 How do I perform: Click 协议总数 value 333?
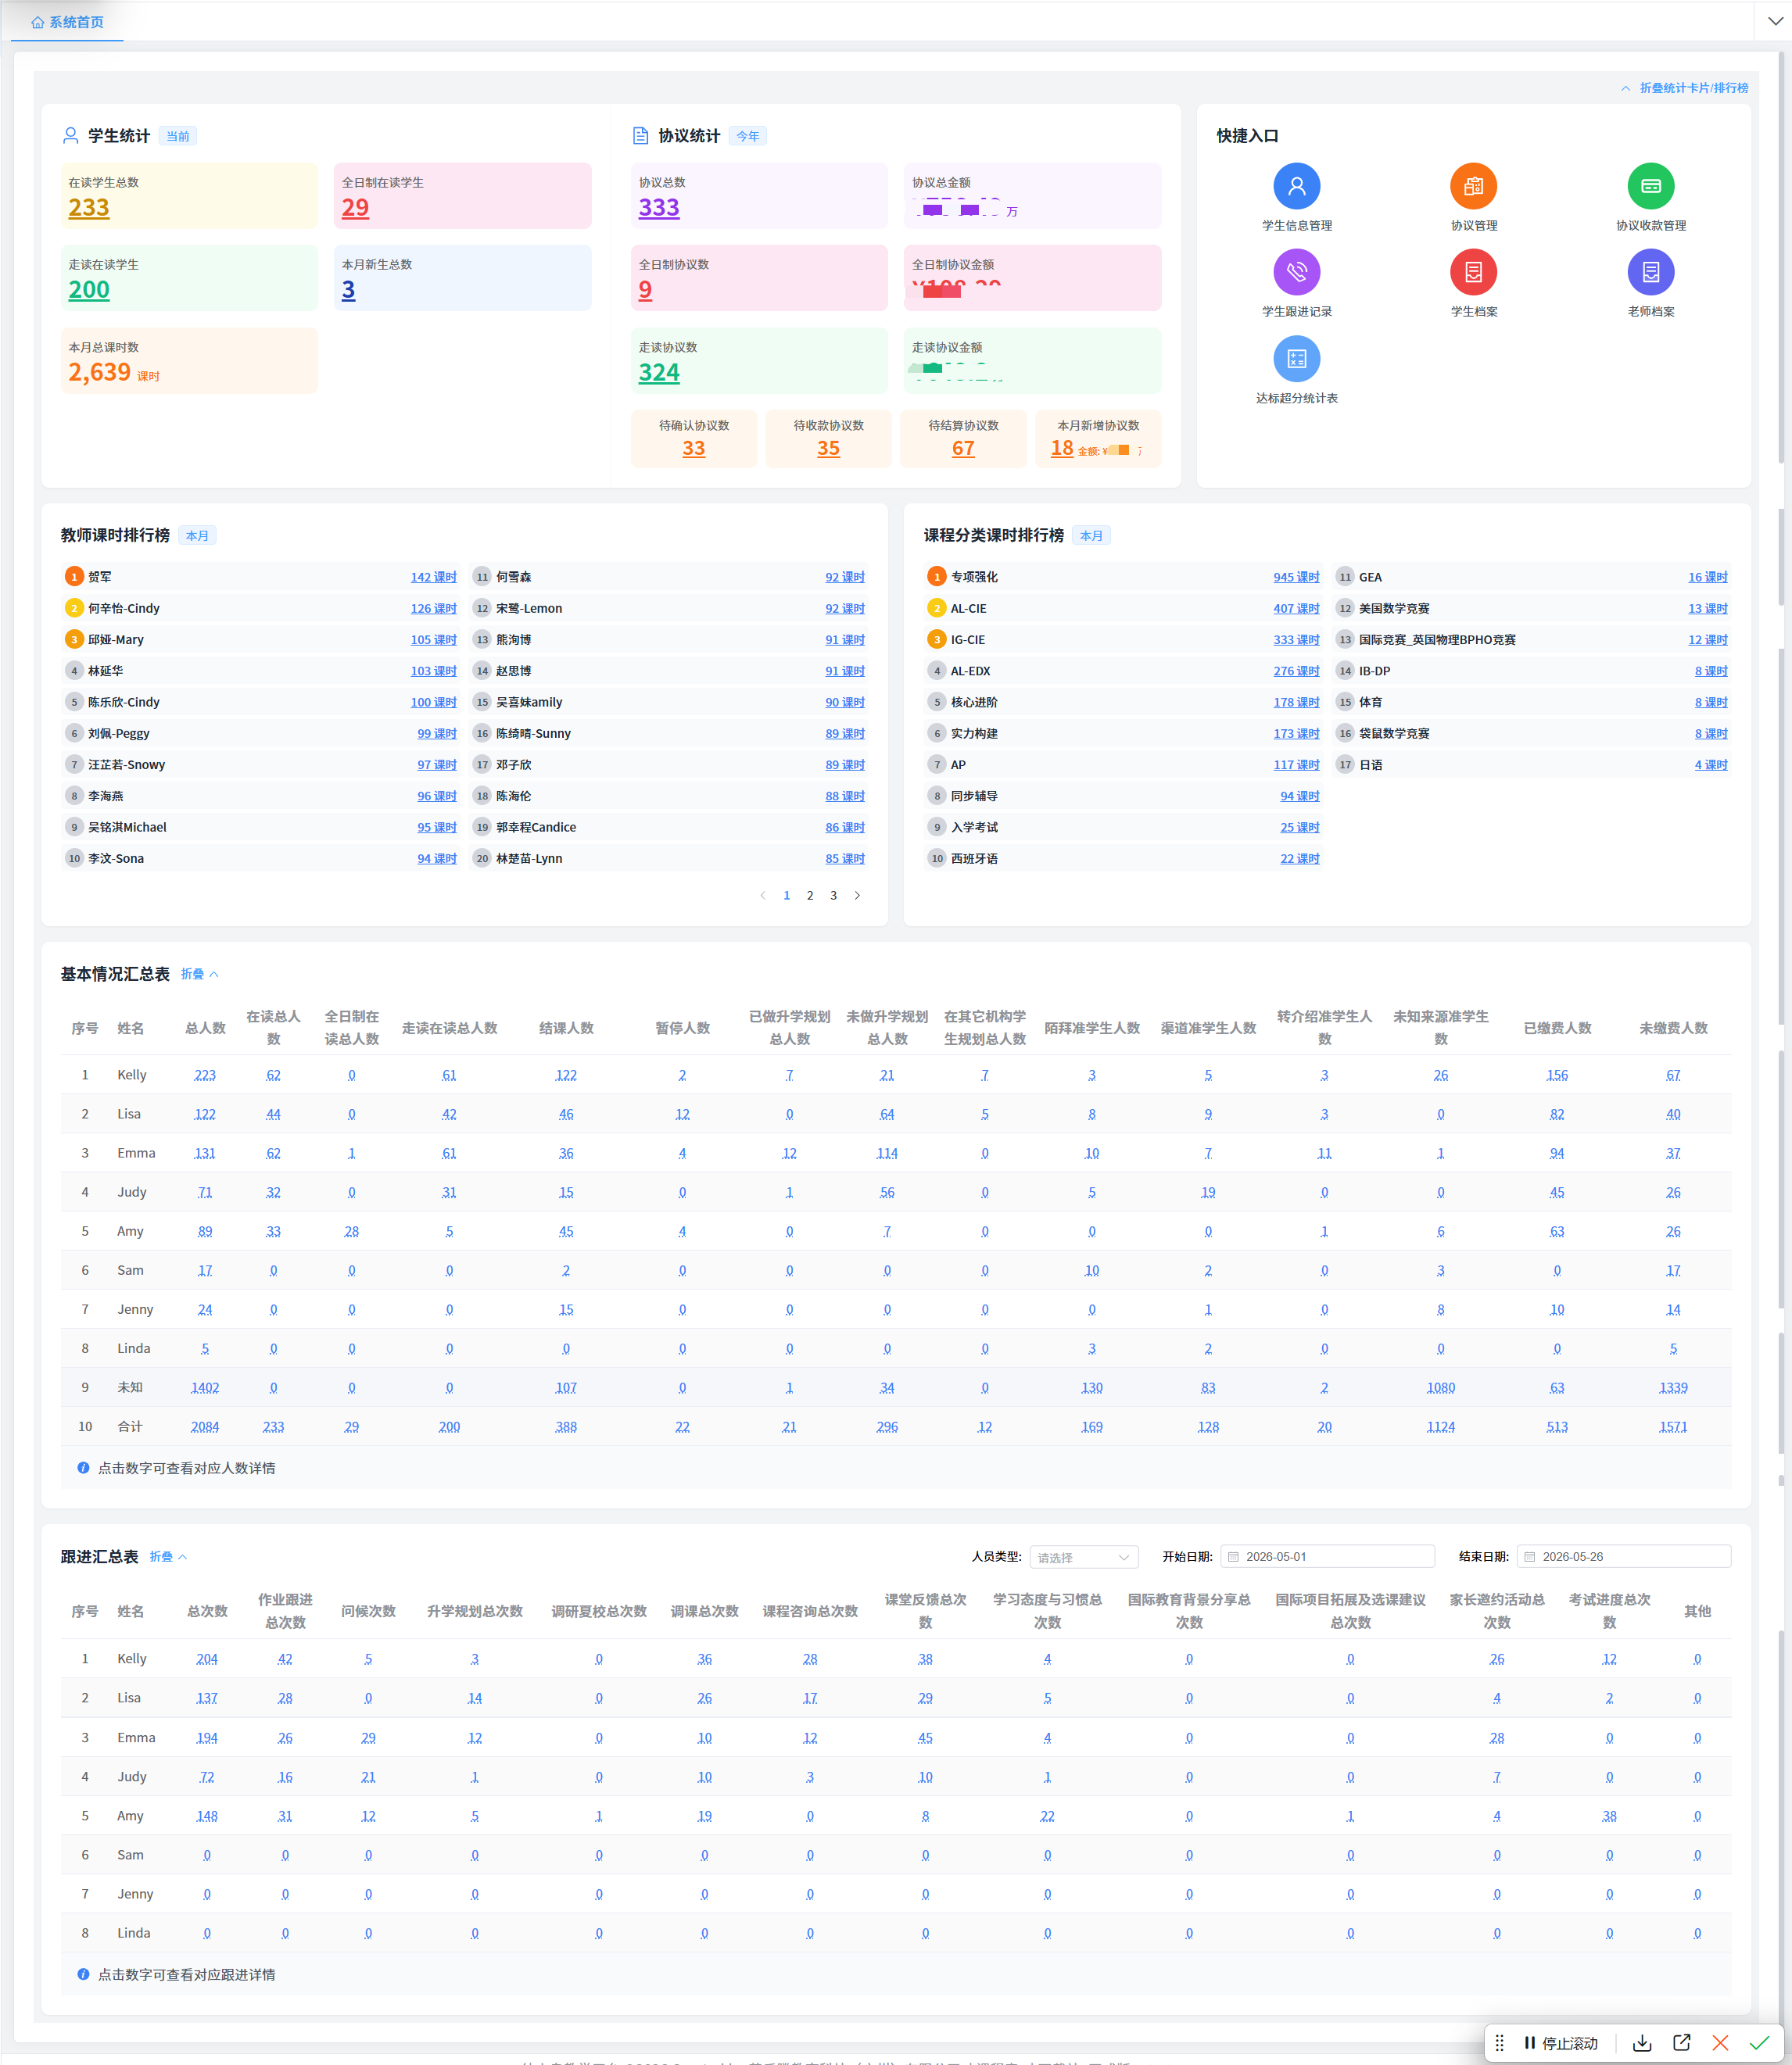coord(659,208)
